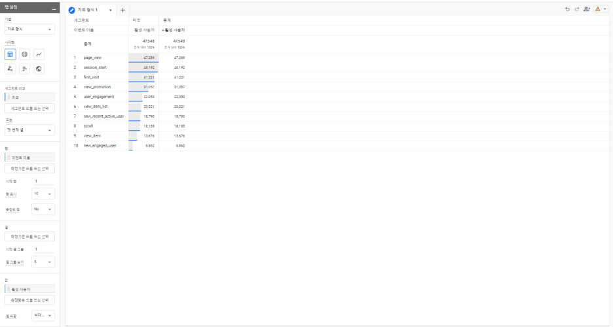Viewport: 613px width, 327px height.
Task: Click start row input field
Action: (x=44, y=181)
